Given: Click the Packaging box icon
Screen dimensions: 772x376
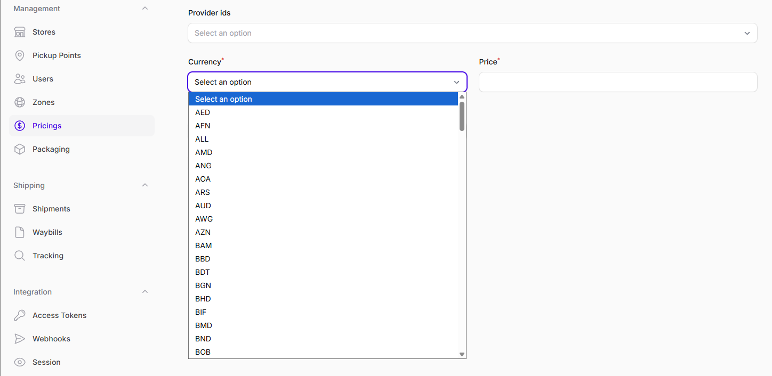Looking at the screenshot, I should click(20, 149).
